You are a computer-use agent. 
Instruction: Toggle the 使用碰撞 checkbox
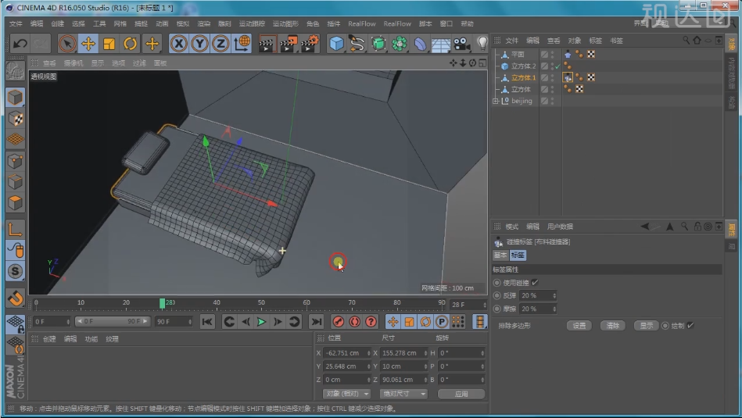pos(535,282)
